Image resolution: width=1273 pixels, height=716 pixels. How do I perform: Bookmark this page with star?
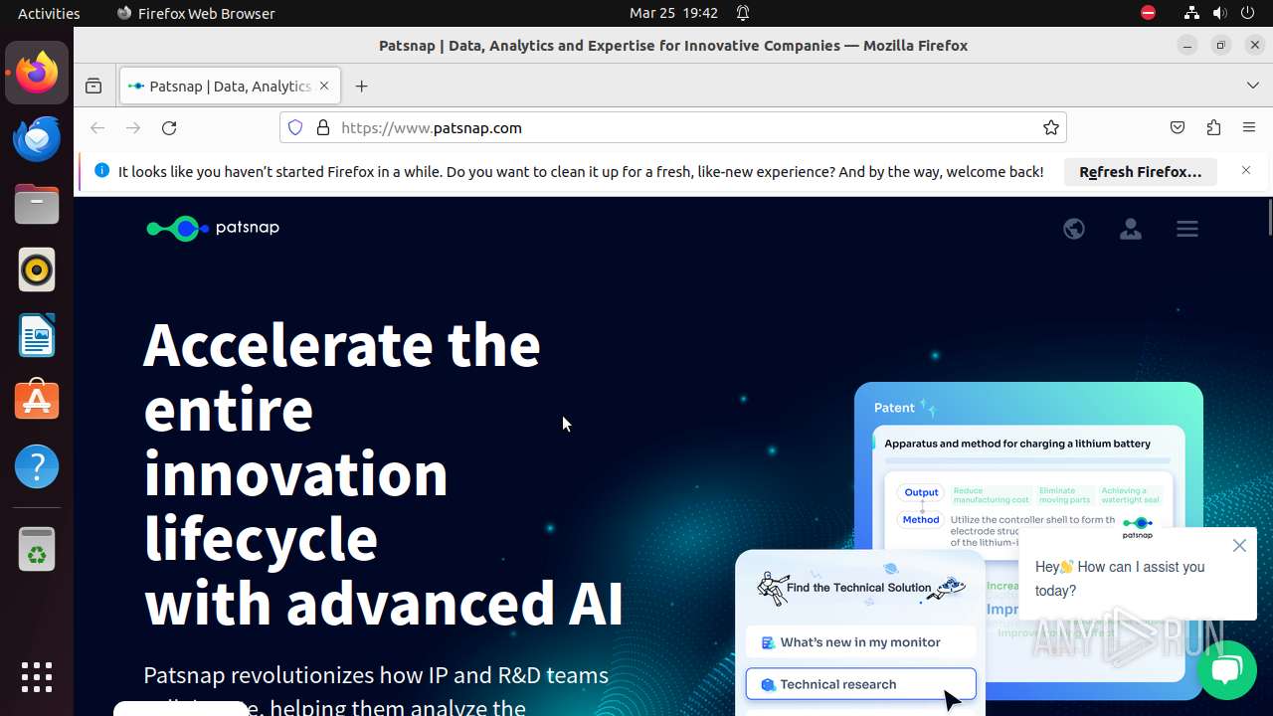(1050, 127)
